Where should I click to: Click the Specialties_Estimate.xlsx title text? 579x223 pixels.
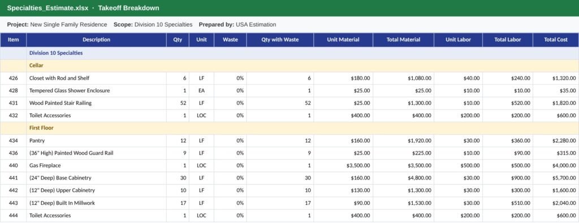(47, 8)
